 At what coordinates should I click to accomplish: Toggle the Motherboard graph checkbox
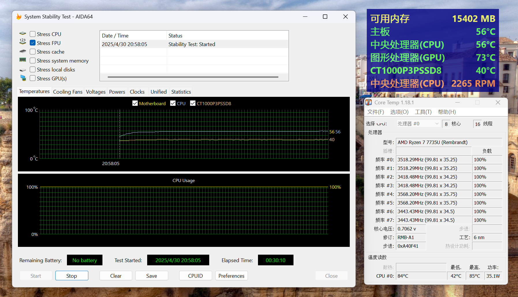(x=135, y=103)
